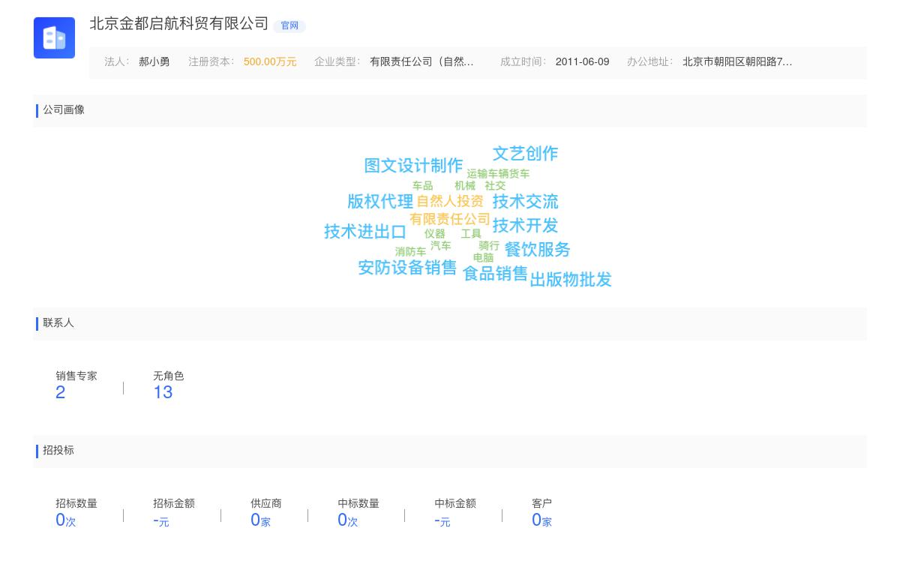Open 销售专家 contact count 2
Viewport: 900px width, 564px height.
[61, 392]
